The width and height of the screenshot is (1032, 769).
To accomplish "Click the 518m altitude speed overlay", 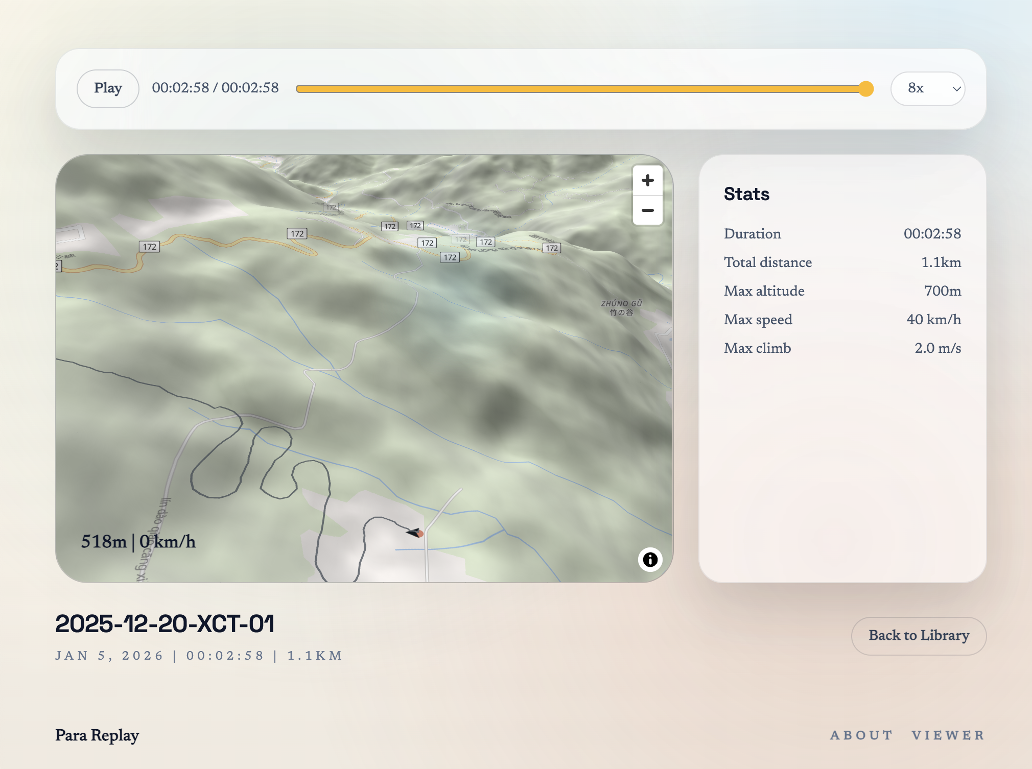I will [138, 541].
